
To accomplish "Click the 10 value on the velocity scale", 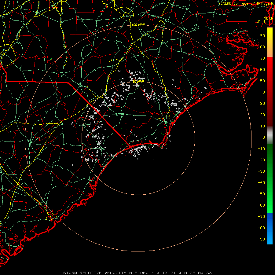I will 262,126.
